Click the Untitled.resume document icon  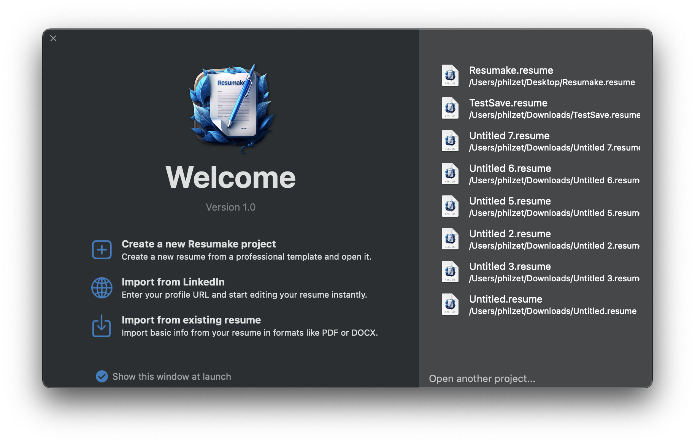coord(450,304)
